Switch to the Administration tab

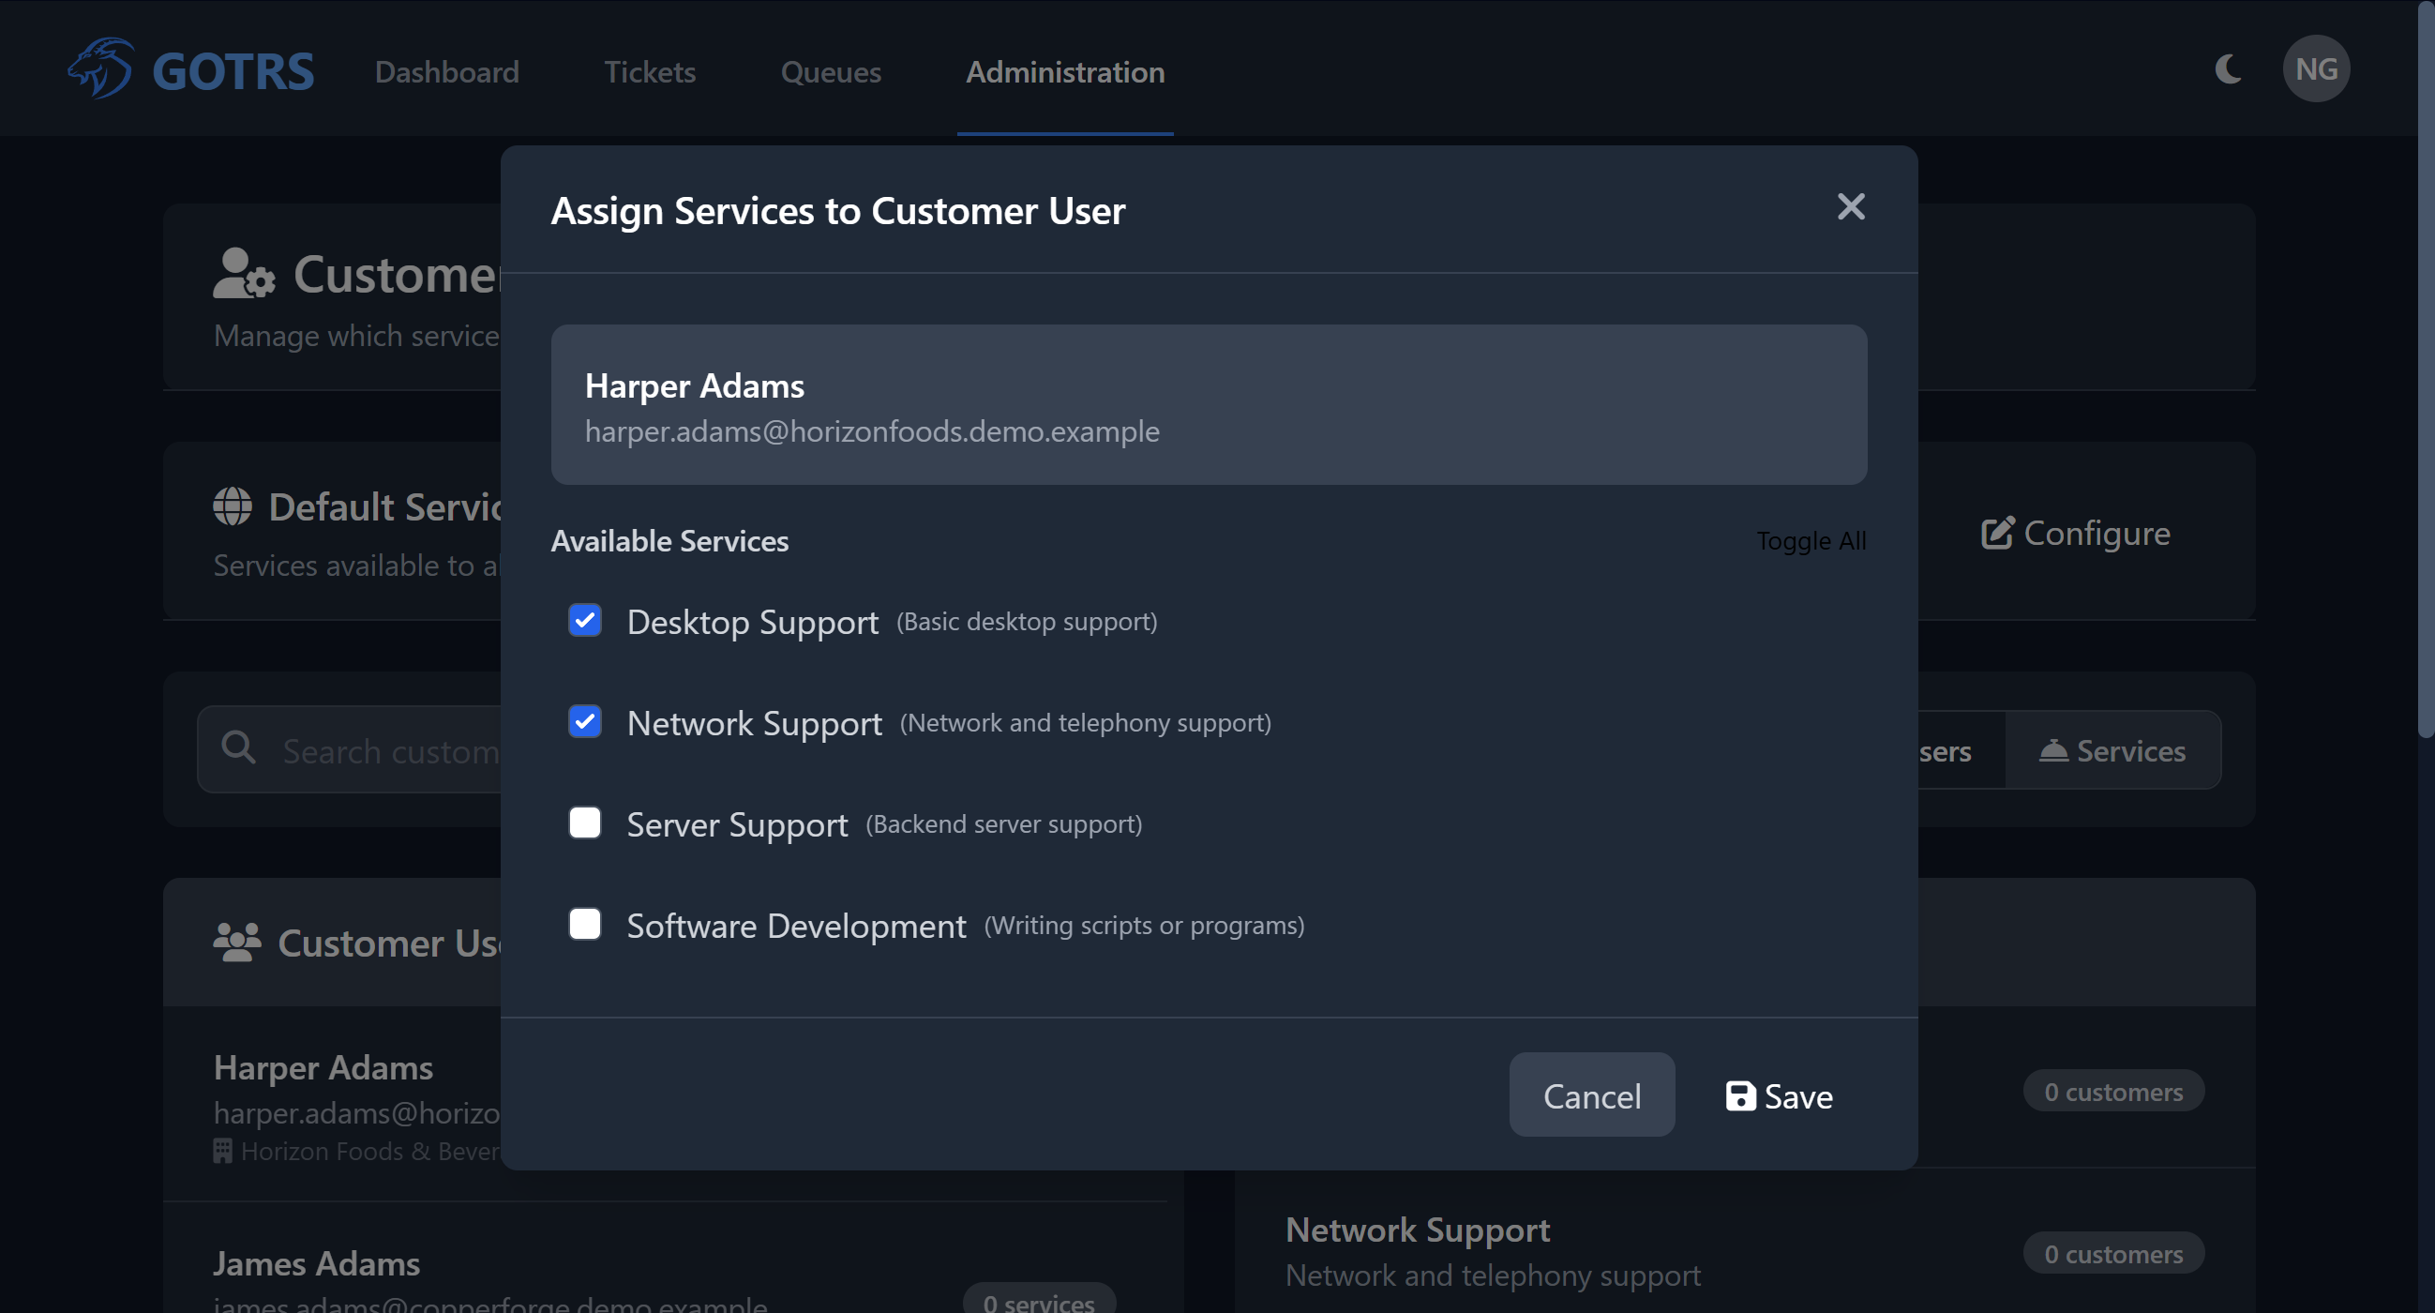pos(1064,72)
